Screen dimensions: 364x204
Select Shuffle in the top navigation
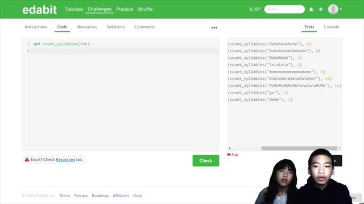[145, 9]
